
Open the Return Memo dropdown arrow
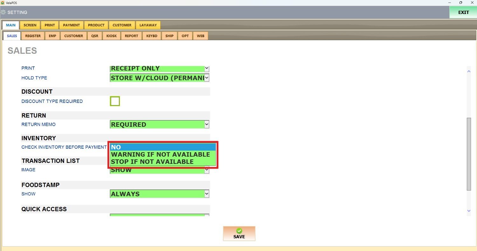click(206, 125)
